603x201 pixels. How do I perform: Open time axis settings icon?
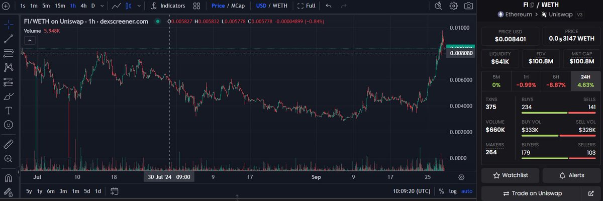click(x=461, y=177)
